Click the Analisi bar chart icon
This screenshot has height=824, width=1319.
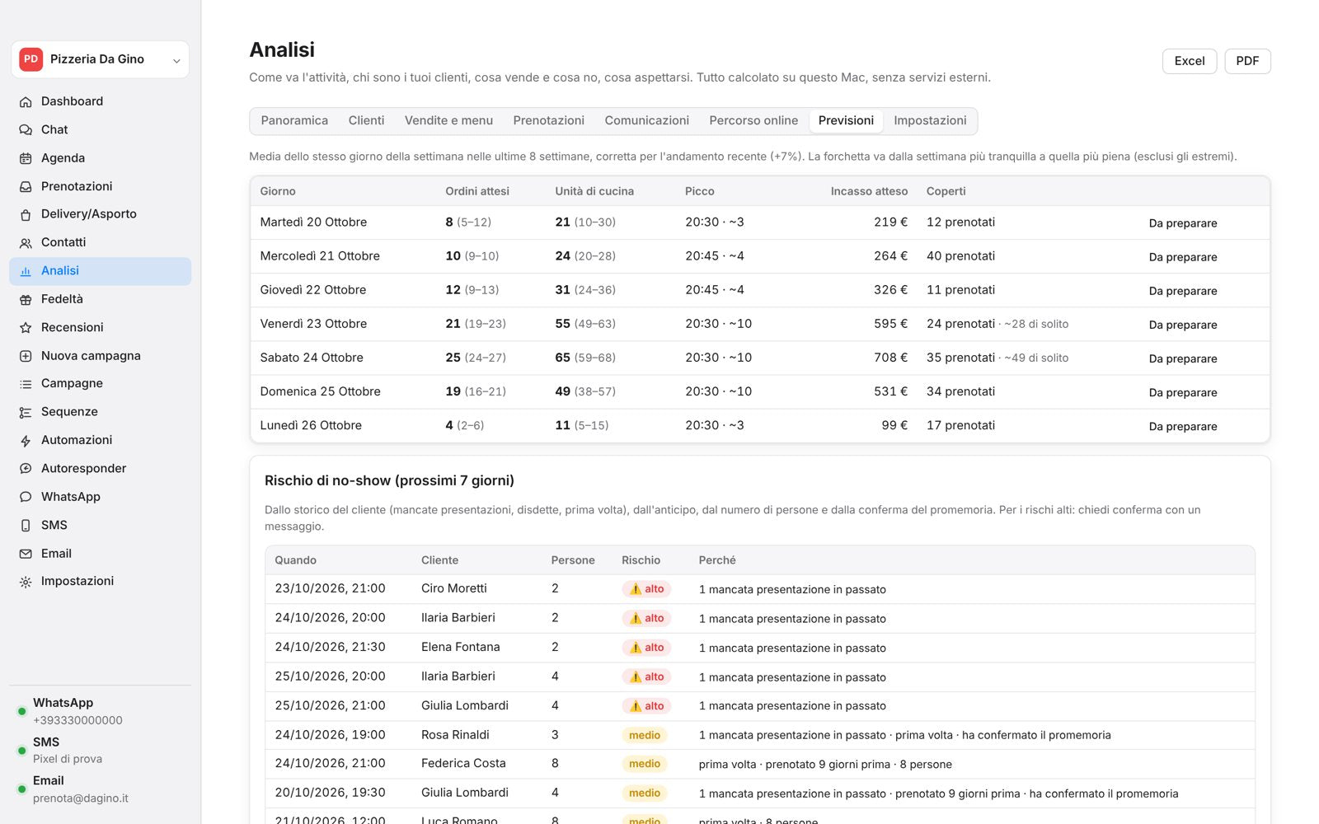point(26,271)
